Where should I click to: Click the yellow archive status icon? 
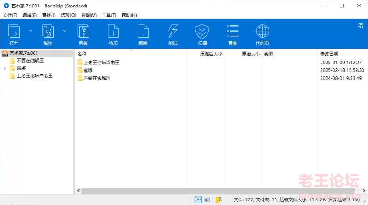(218, 199)
